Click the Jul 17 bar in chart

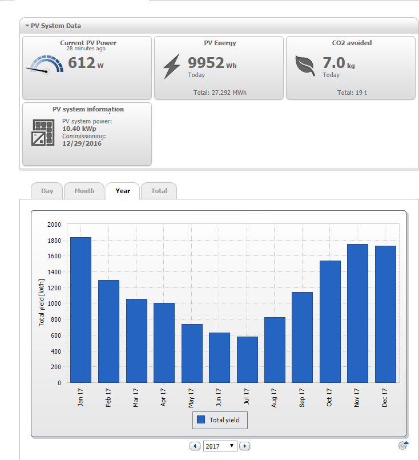247,359
